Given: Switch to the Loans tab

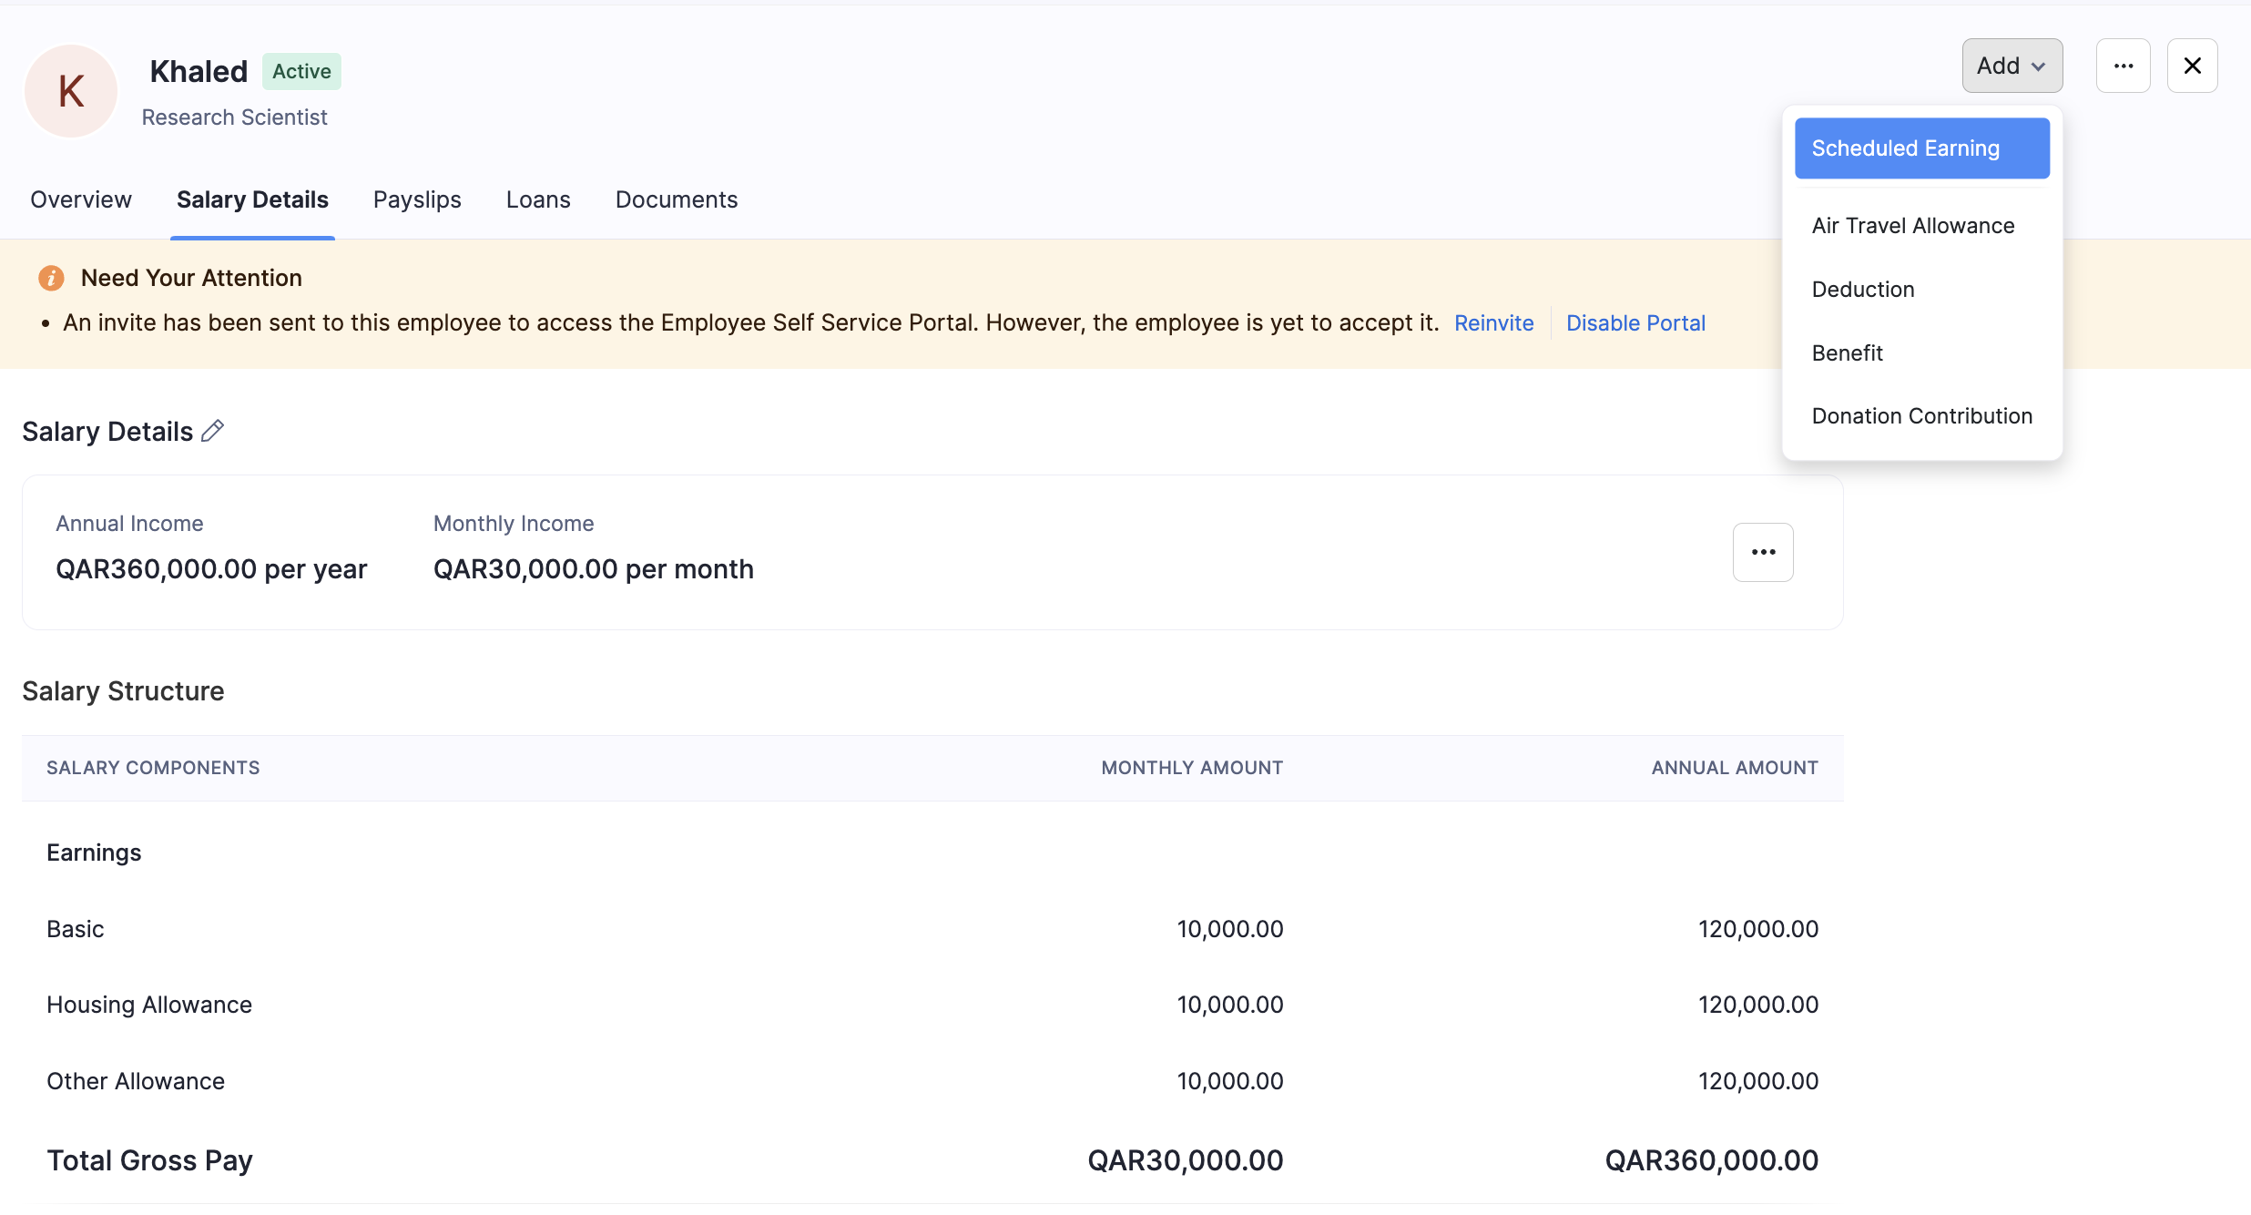Looking at the screenshot, I should (537, 199).
